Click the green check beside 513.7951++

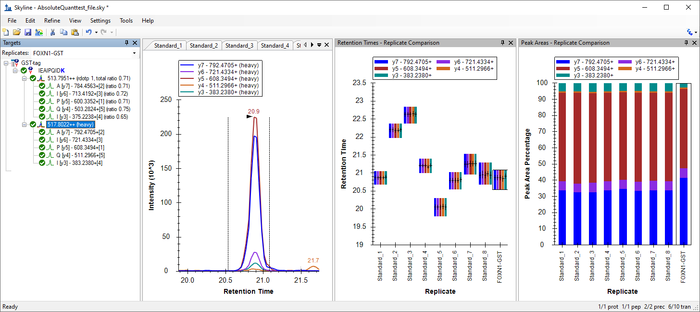[33, 78]
